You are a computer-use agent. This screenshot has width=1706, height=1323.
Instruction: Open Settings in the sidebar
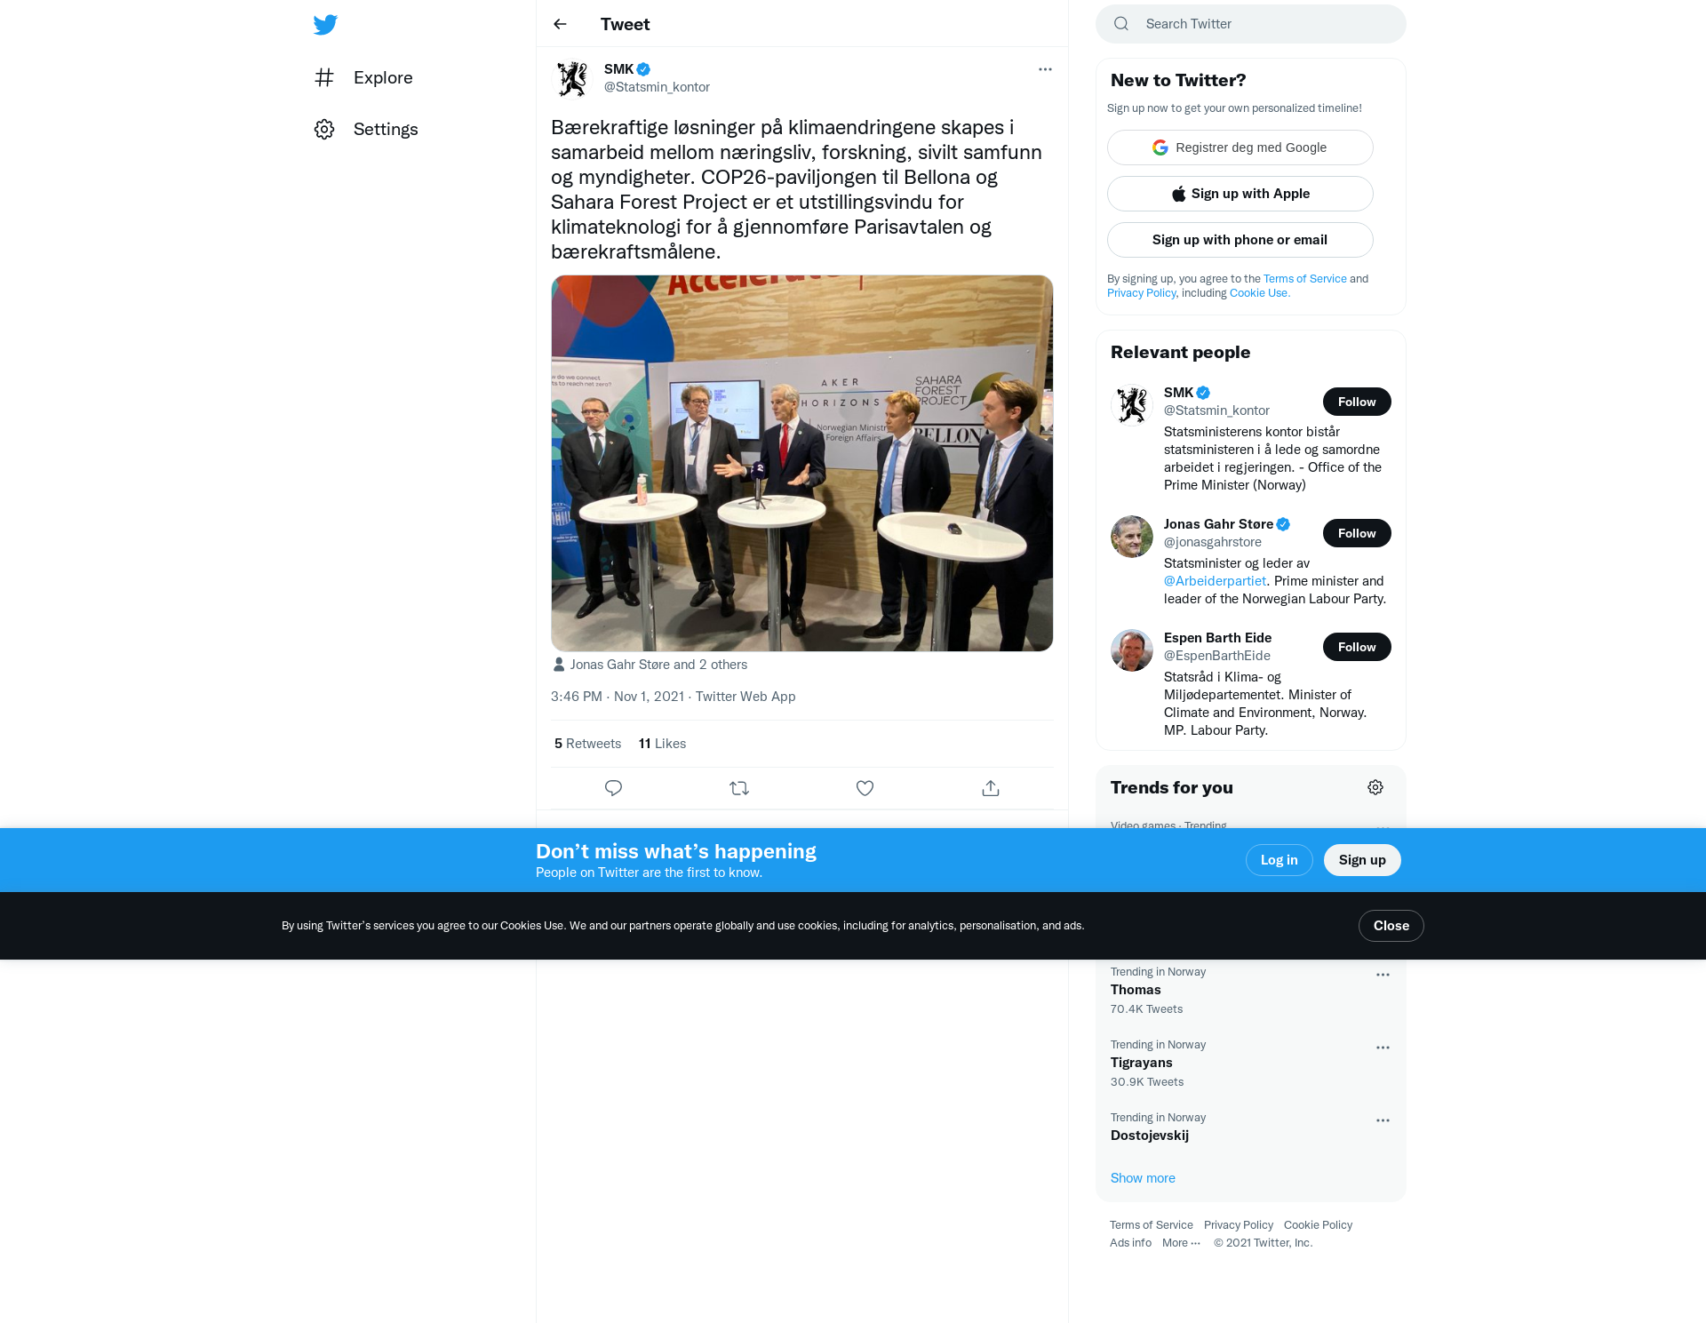(x=366, y=130)
